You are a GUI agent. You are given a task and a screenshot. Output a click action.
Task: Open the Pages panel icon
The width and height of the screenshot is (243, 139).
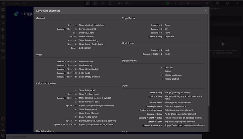coord(3,30)
